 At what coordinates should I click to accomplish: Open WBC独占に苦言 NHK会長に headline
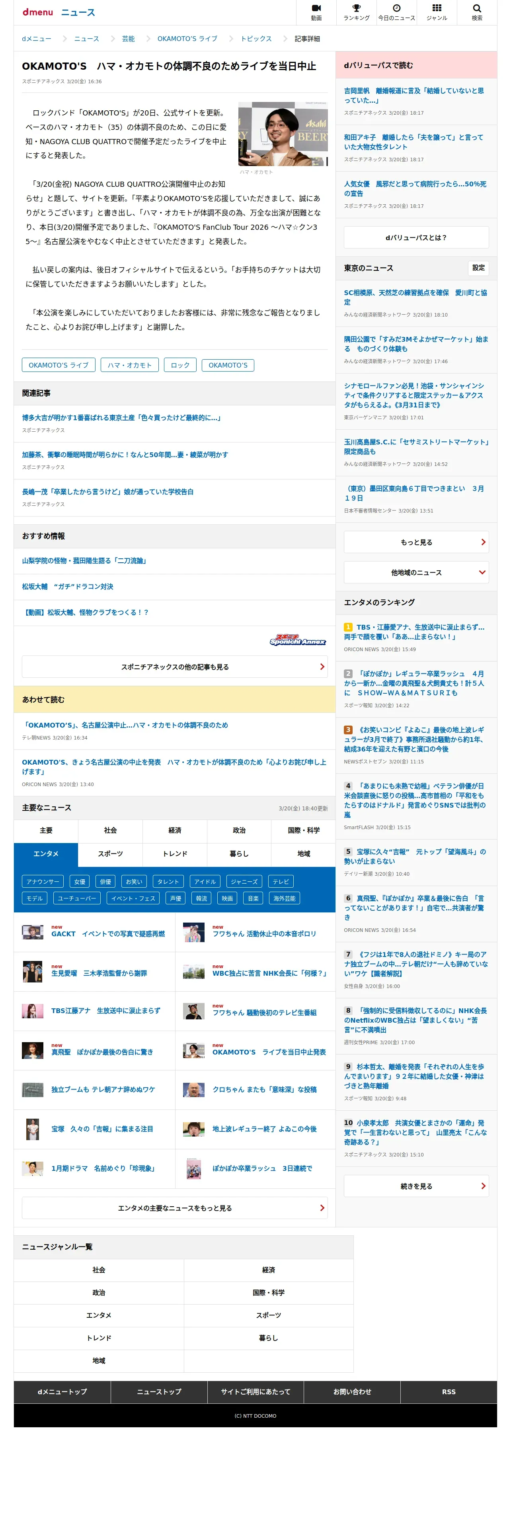[x=269, y=973]
